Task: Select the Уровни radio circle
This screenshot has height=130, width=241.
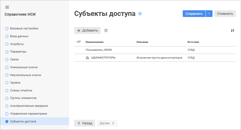Action: pyautogui.click(x=7, y=83)
